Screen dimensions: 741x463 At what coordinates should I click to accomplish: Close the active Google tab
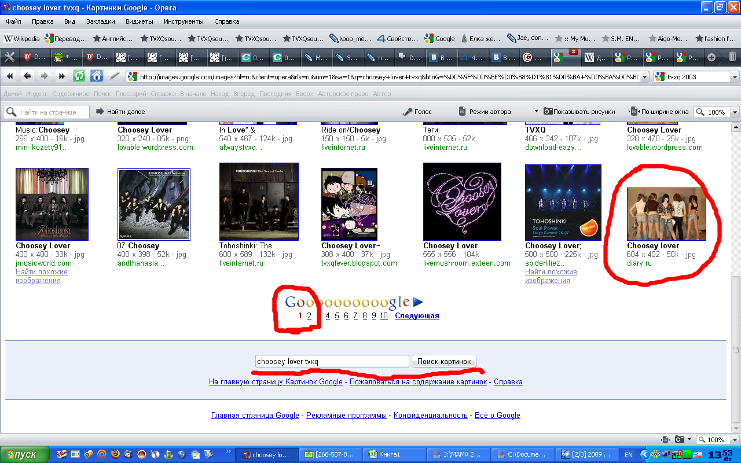(x=573, y=52)
